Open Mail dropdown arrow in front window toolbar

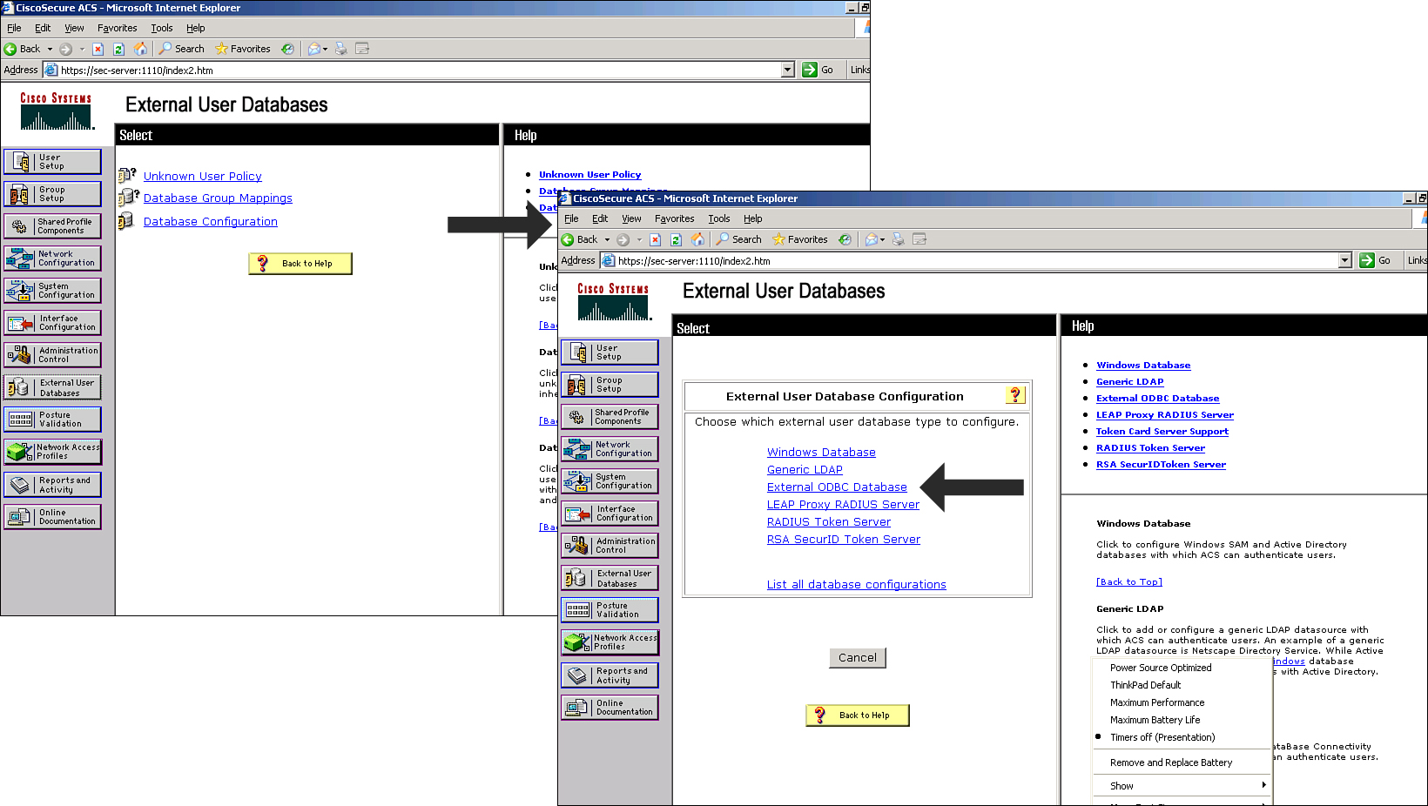coord(883,239)
